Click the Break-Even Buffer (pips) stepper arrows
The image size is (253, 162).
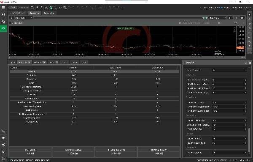click(245, 111)
